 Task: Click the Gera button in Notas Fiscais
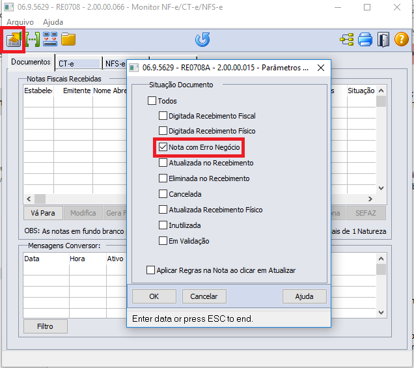coord(116,213)
